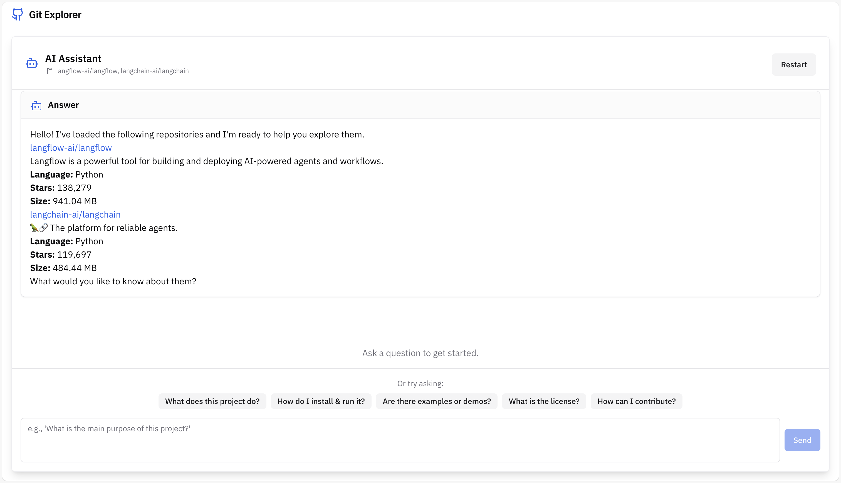Click the GitHub logo next to Git Explorer
841x483 pixels.
tap(17, 14)
